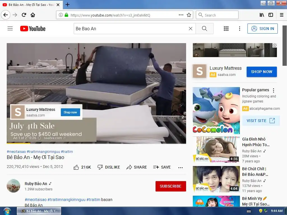Open YouTube settings three-dot menu
The width and height of the screenshot is (287, 215).
point(239,29)
